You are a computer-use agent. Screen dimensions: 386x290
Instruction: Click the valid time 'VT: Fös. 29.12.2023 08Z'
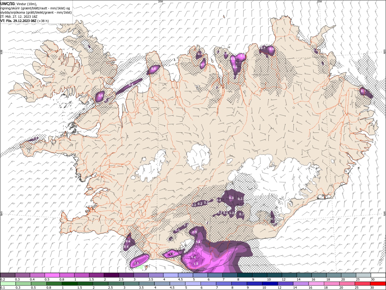(x=19, y=21)
